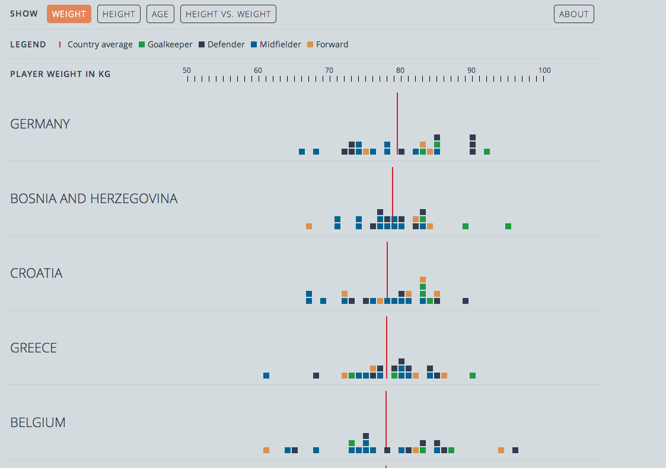Viewport: 666px width, 468px height.
Task: Click the BOSNIA AND HERZEGOVINA label
Action: 94,198
